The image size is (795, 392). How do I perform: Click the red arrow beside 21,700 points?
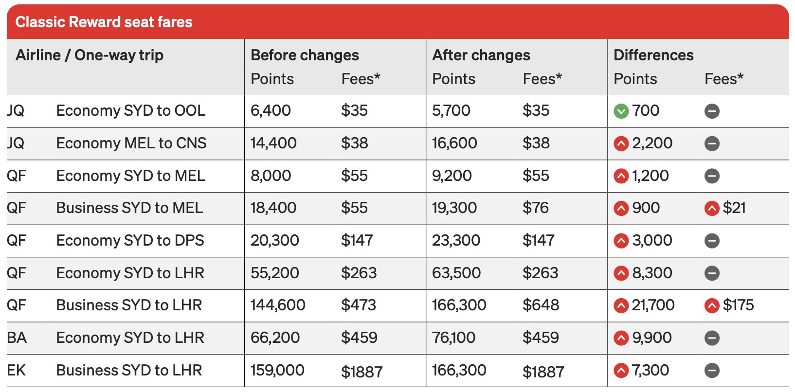coord(621,306)
